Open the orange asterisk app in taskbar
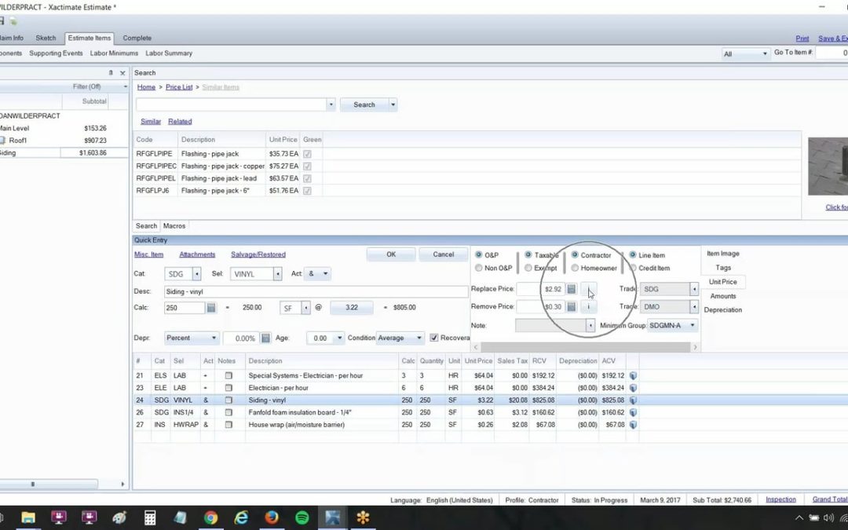The height and width of the screenshot is (530, 848). point(363,517)
